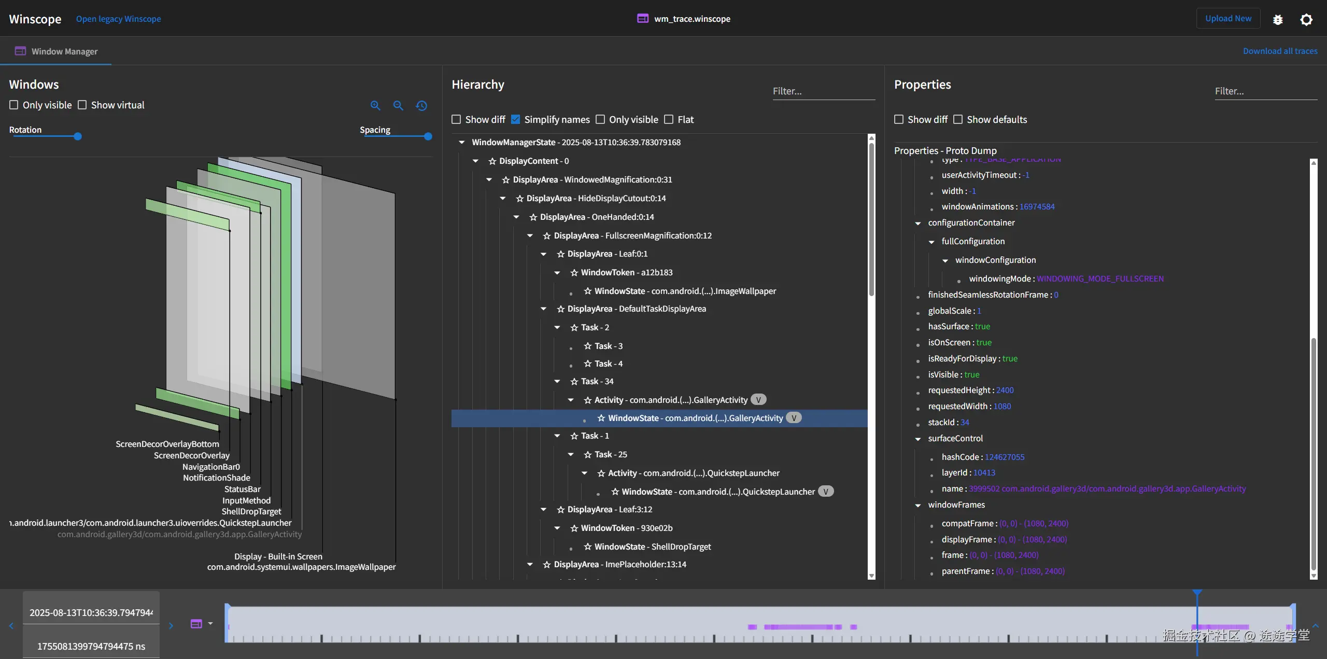Collapse the DefaultTaskDisplayArea node
The width and height of the screenshot is (1327, 659).
pos(543,309)
